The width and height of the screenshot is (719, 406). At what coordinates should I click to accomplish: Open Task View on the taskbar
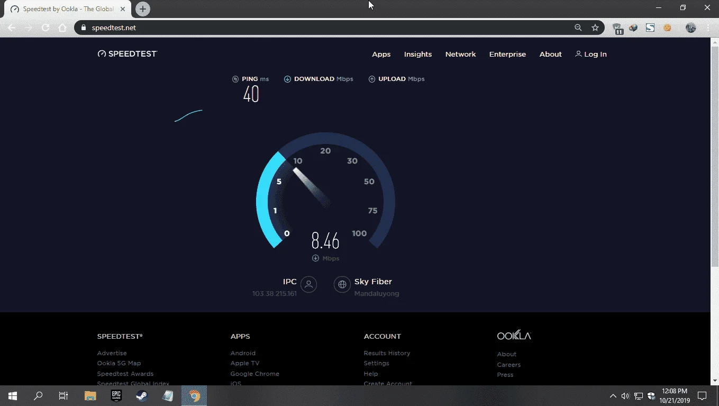point(63,395)
